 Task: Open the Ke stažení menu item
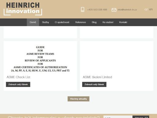(108, 22)
